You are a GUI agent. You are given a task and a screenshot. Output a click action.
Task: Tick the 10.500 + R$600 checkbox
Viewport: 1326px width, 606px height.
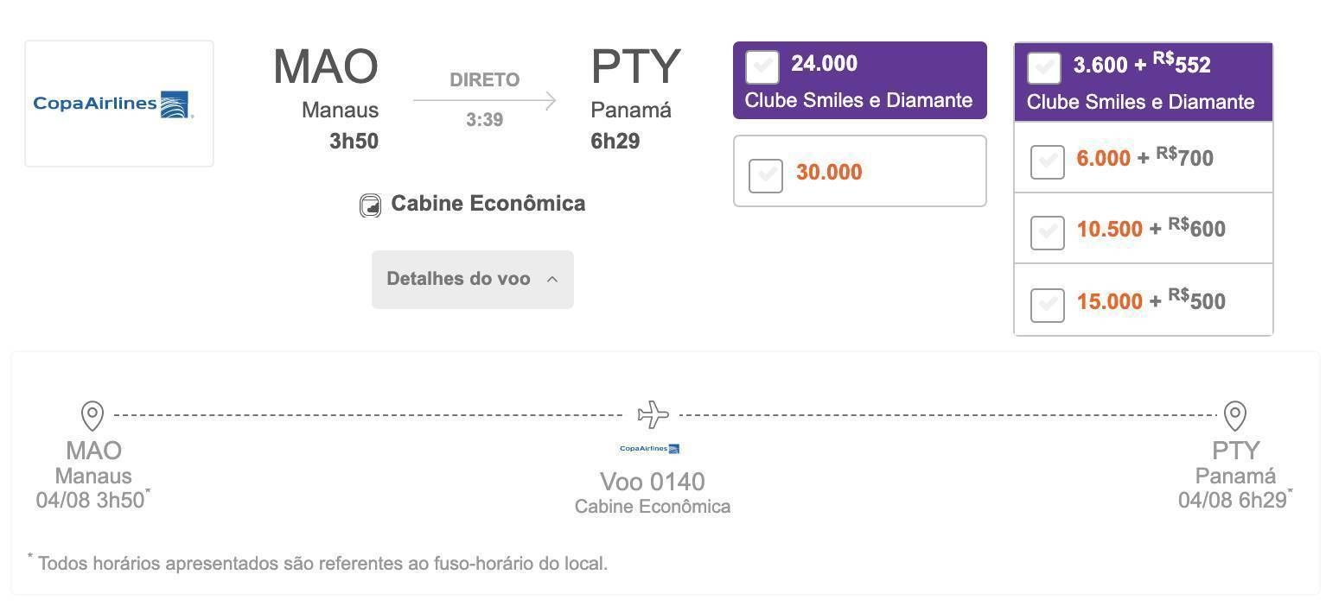[x=1048, y=233]
